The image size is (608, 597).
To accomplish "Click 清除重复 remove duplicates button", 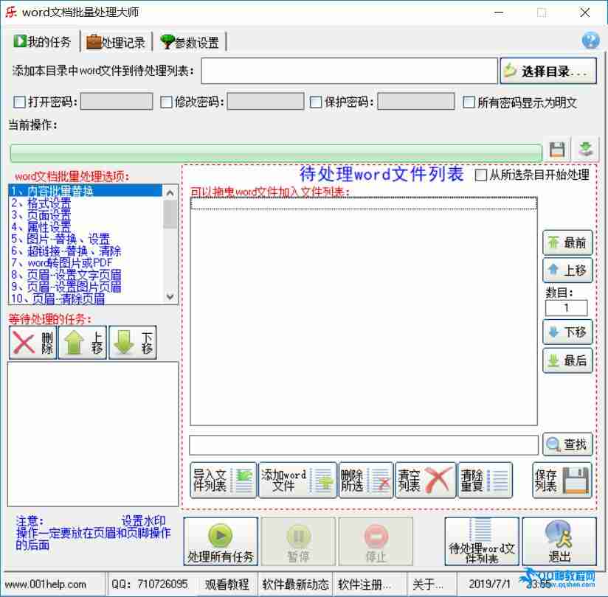I will pos(485,480).
